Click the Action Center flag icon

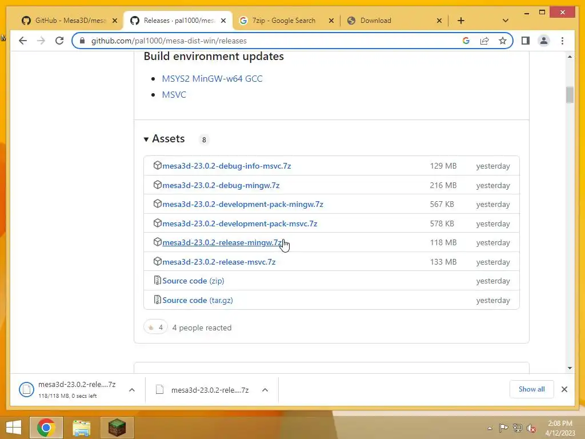(503, 428)
